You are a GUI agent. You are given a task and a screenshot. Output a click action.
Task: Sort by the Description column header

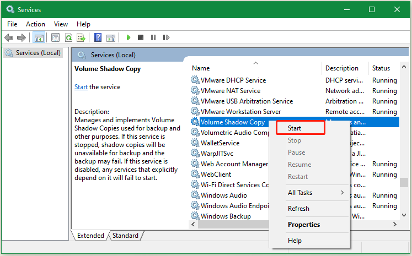point(345,68)
